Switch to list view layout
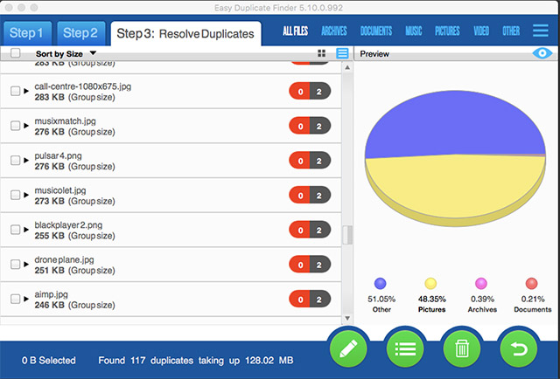 (x=341, y=53)
